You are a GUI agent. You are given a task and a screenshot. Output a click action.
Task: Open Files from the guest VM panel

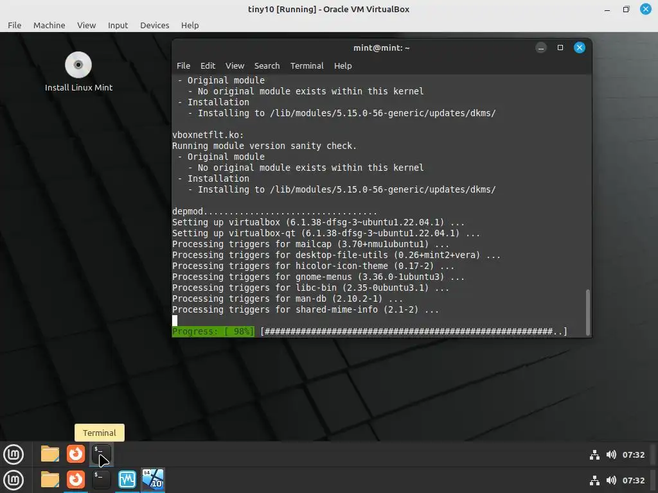50,454
